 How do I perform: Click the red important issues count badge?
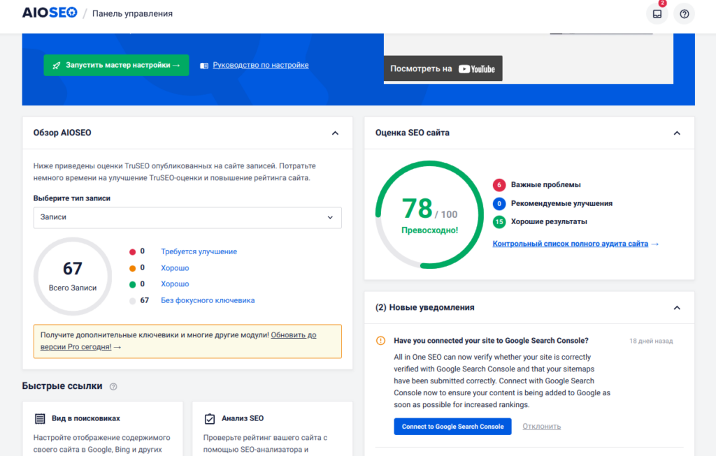tap(499, 185)
